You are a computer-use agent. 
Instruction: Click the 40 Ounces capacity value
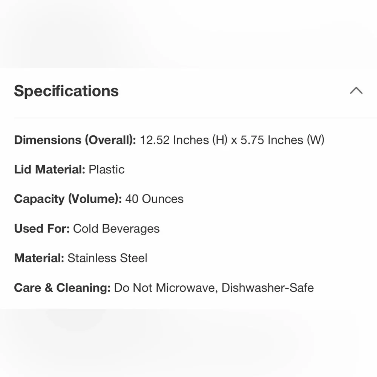point(154,199)
